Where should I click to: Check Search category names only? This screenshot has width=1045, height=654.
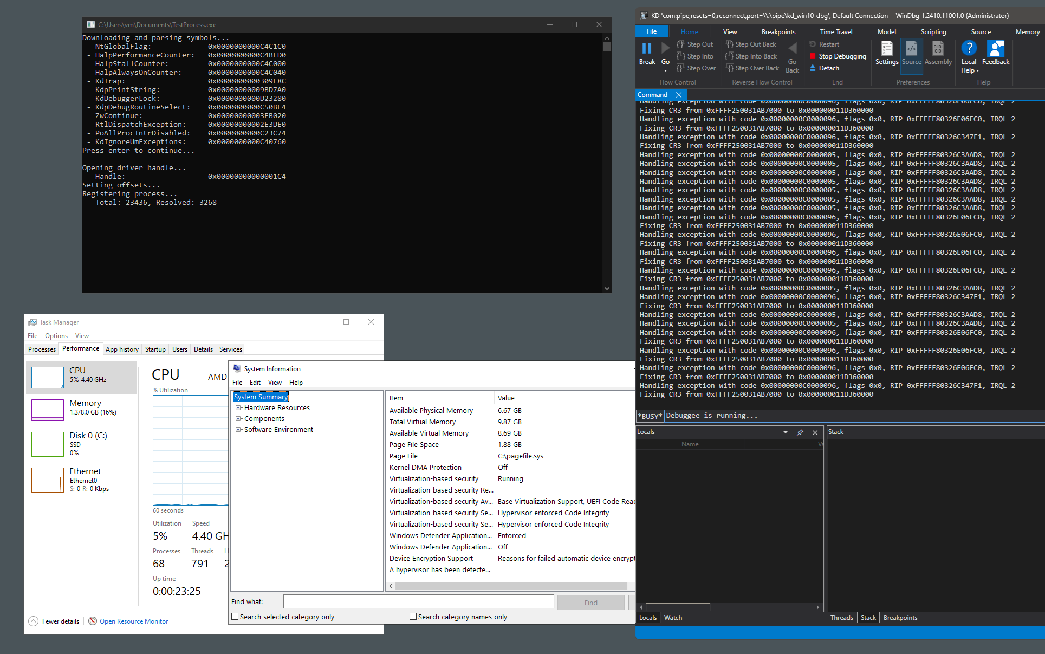[413, 617]
